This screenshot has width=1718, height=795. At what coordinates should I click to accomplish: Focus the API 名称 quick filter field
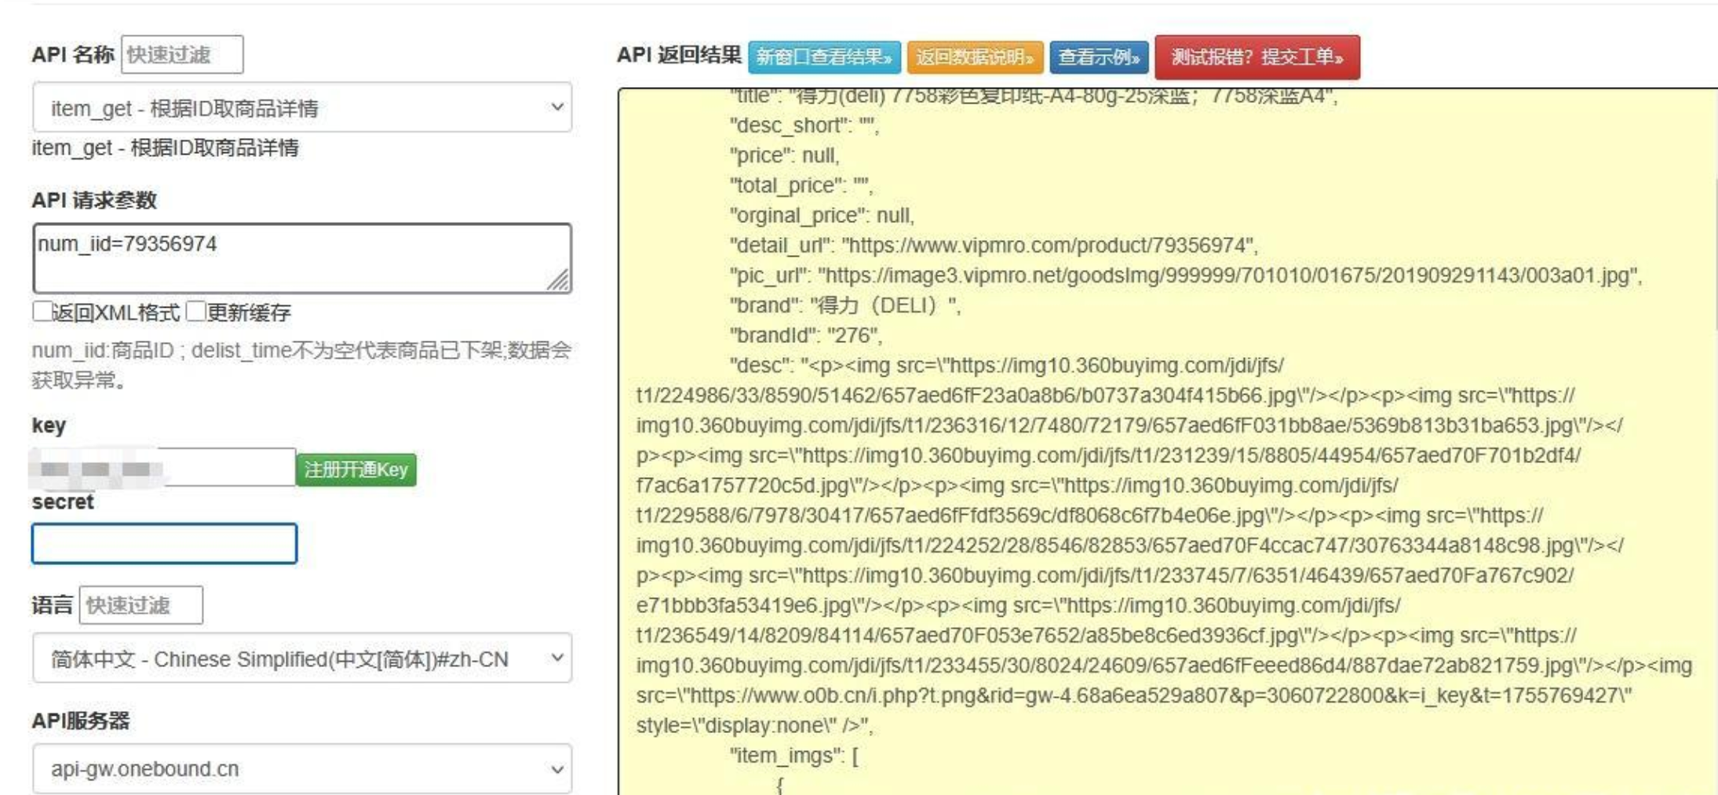pyautogui.click(x=182, y=55)
